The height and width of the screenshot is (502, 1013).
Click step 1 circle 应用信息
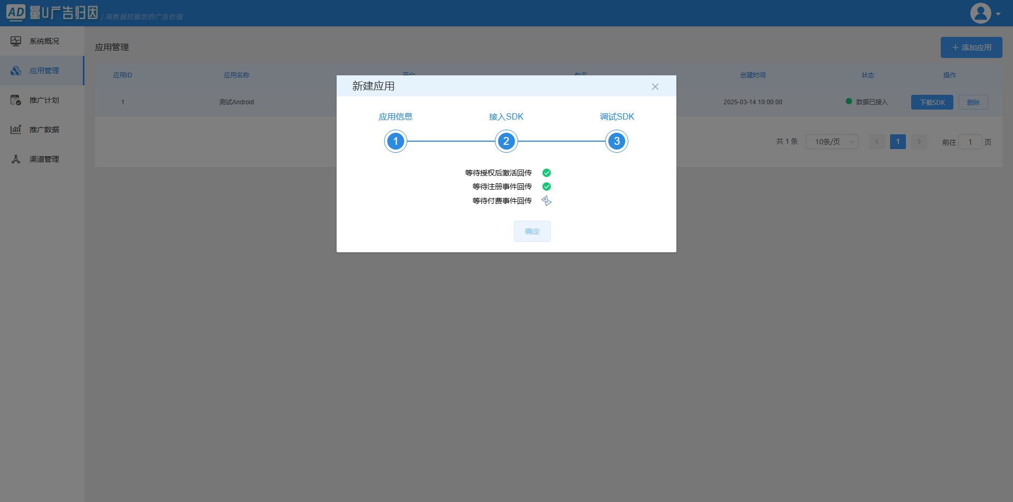396,141
